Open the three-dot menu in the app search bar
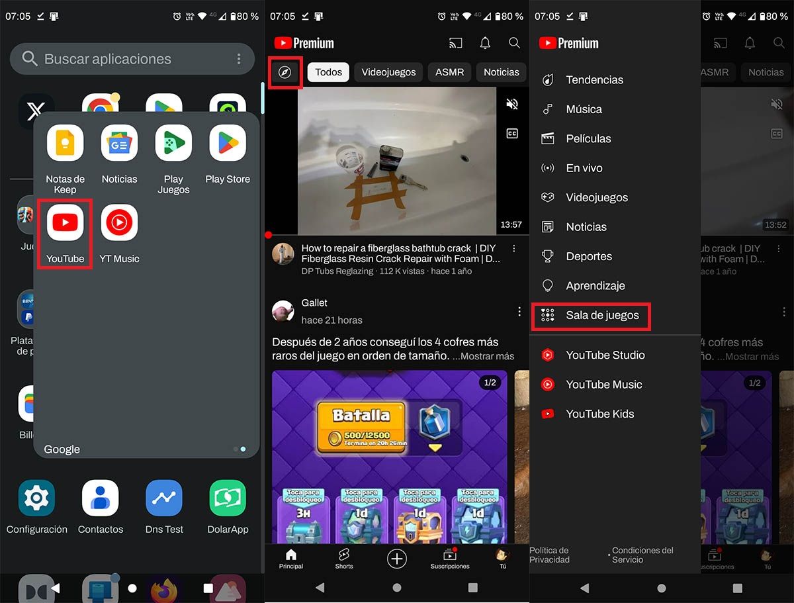 239,59
